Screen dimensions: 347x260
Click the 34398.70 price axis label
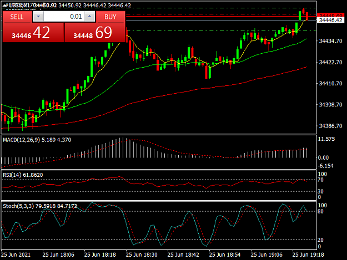point(331,104)
